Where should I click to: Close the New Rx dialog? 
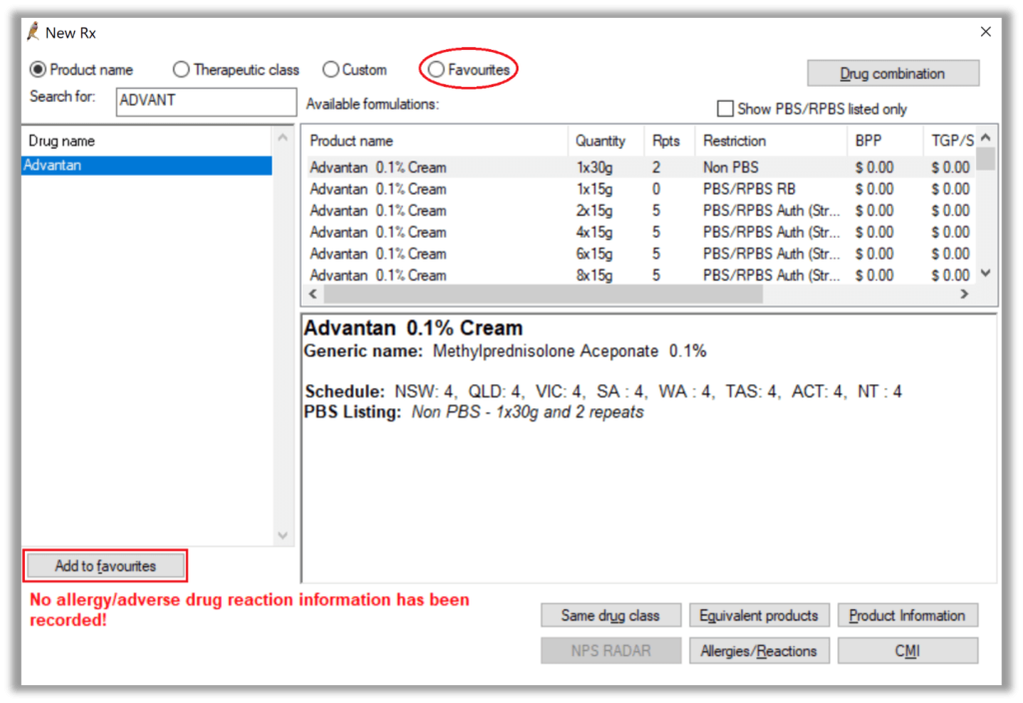click(986, 31)
